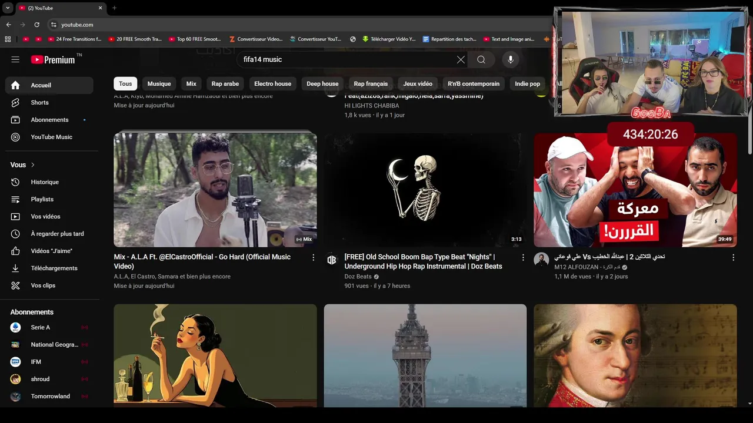The height and width of the screenshot is (423, 753).
Task: Open the M12 ALFOUZAN video thumbnail
Action: [x=635, y=190]
